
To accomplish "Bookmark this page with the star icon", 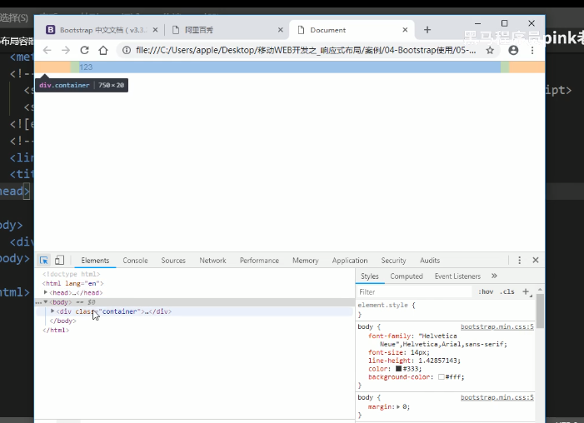I will [490, 50].
